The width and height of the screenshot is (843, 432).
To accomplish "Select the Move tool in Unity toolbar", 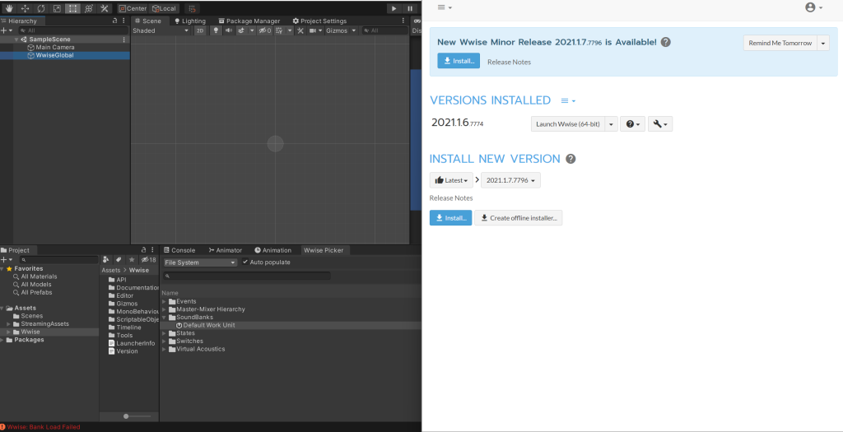I will (25, 8).
